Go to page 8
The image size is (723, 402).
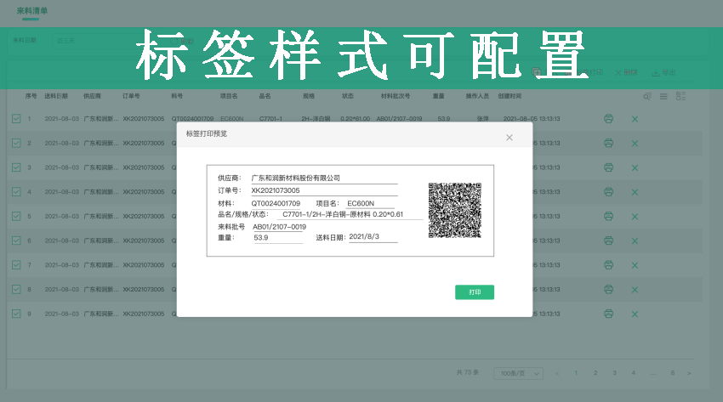tap(672, 373)
